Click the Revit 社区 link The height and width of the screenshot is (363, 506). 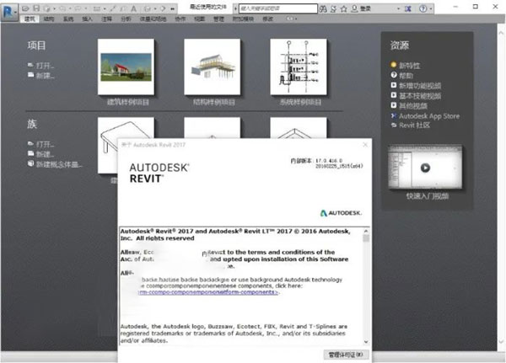(x=414, y=125)
